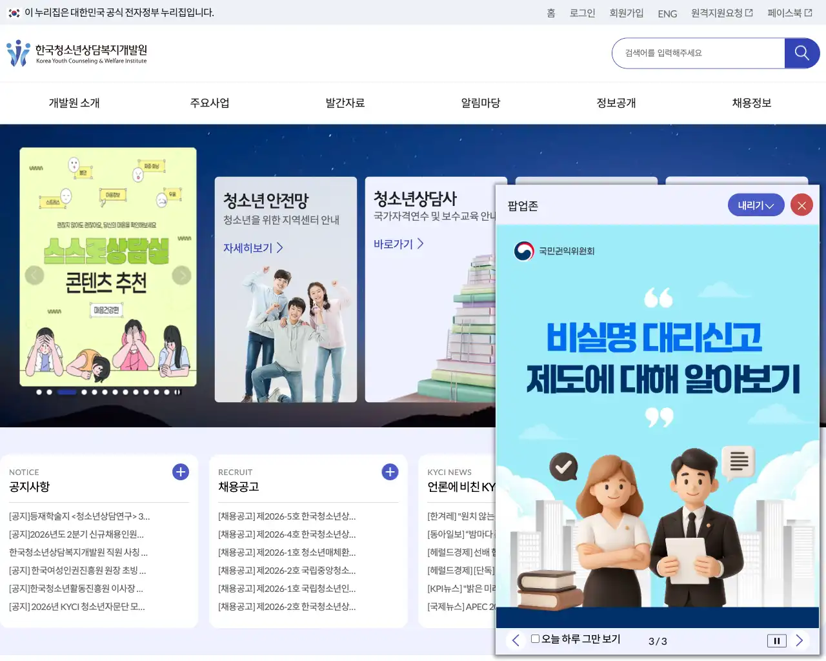
Task: Open notice 2026년도 2분기 신규채용인원
Action: 76,534
